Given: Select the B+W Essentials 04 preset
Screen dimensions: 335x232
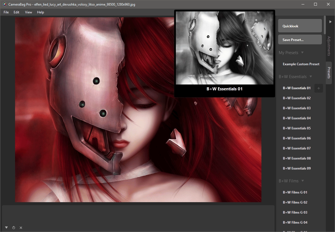Looking at the screenshot, I should [297, 118].
